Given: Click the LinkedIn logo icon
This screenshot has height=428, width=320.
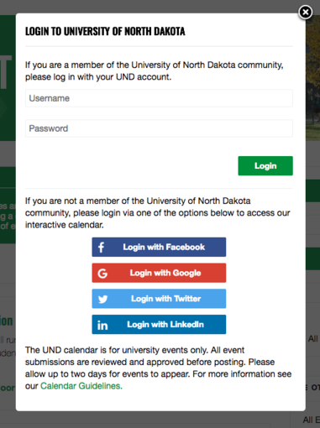Looking at the screenshot, I should pos(102,326).
